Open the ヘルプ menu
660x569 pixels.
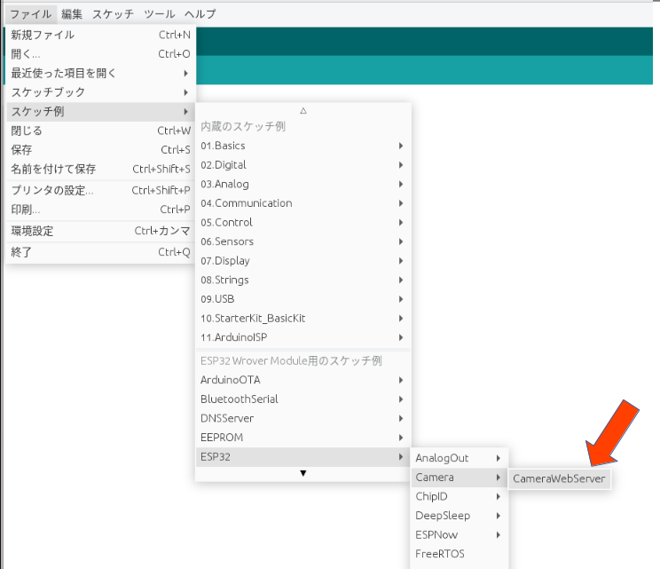[x=200, y=14]
